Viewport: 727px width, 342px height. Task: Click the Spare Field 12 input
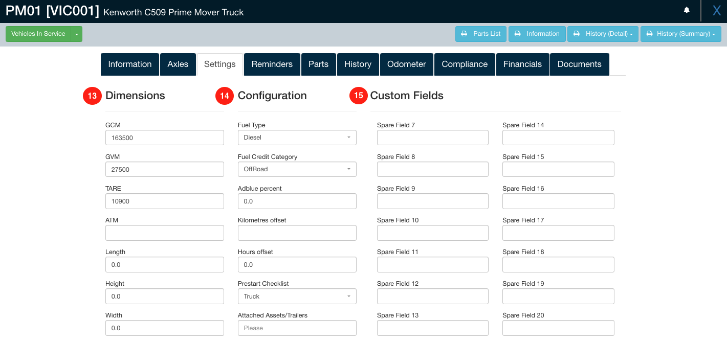click(x=433, y=296)
